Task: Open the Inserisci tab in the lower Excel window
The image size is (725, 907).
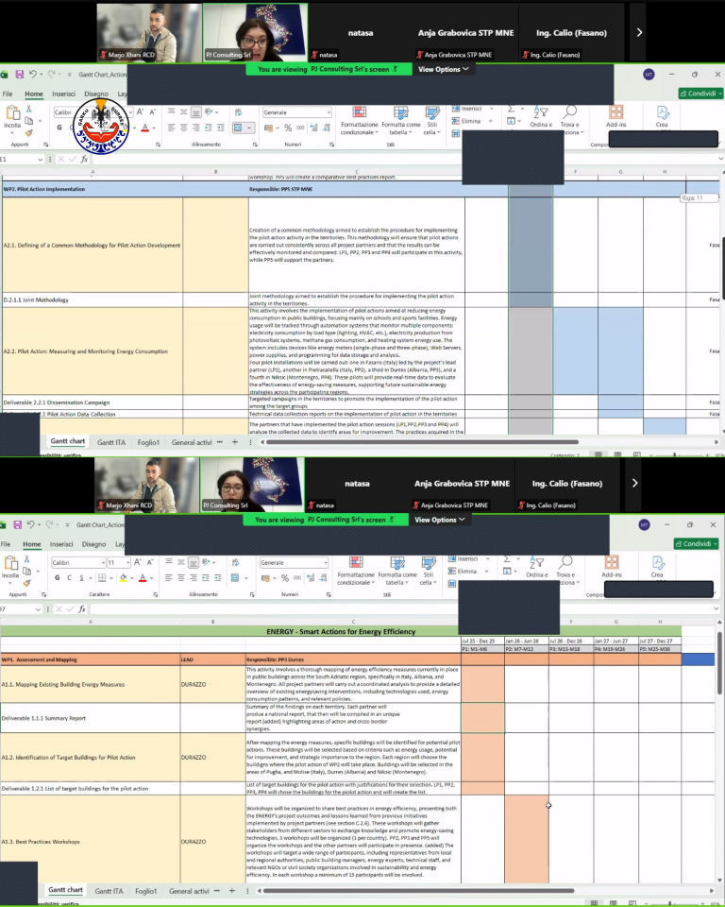Action: point(61,544)
